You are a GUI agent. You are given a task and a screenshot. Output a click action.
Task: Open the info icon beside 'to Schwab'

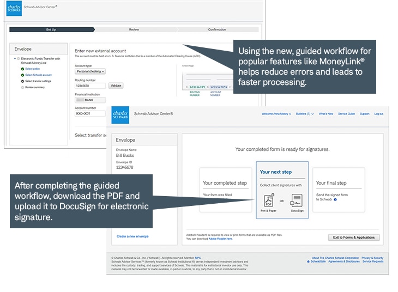click(x=335, y=199)
